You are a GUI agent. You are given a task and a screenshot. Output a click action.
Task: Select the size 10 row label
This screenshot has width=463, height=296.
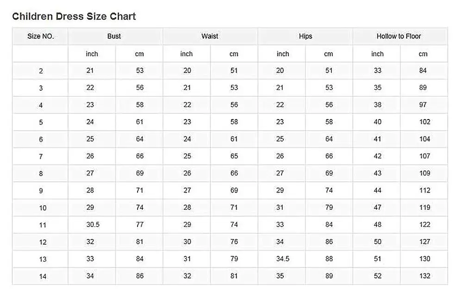click(x=43, y=208)
